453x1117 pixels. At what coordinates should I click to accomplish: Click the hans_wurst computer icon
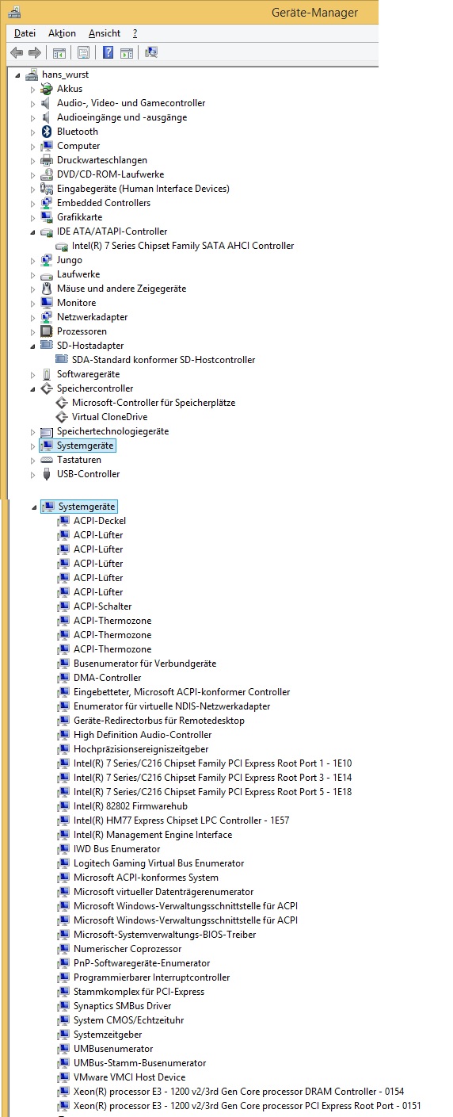click(x=32, y=75)
